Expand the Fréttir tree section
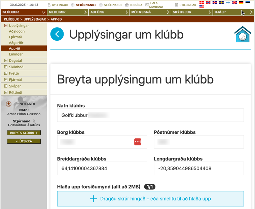255x209 pixels. [6, 73]
